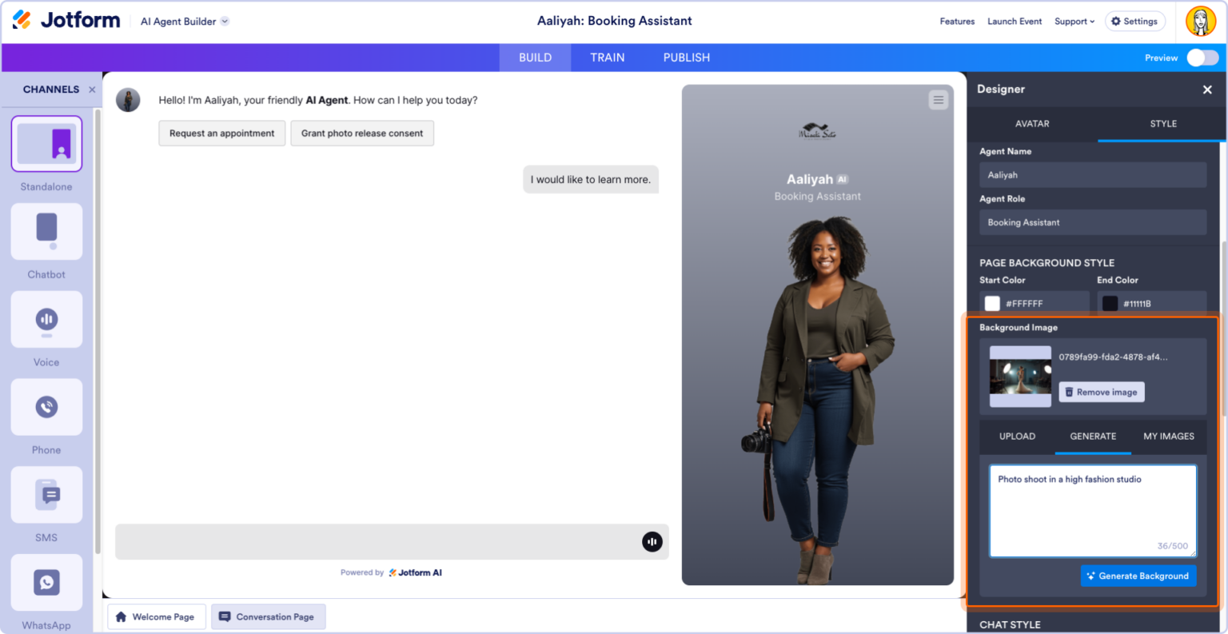Select the Chatbot channel
The image size is (1228, 634).
point(46,231)
